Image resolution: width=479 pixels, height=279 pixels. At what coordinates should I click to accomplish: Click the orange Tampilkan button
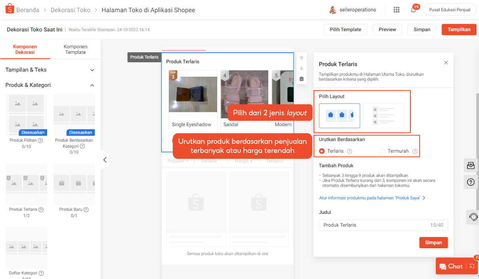[x=459, y=30]
